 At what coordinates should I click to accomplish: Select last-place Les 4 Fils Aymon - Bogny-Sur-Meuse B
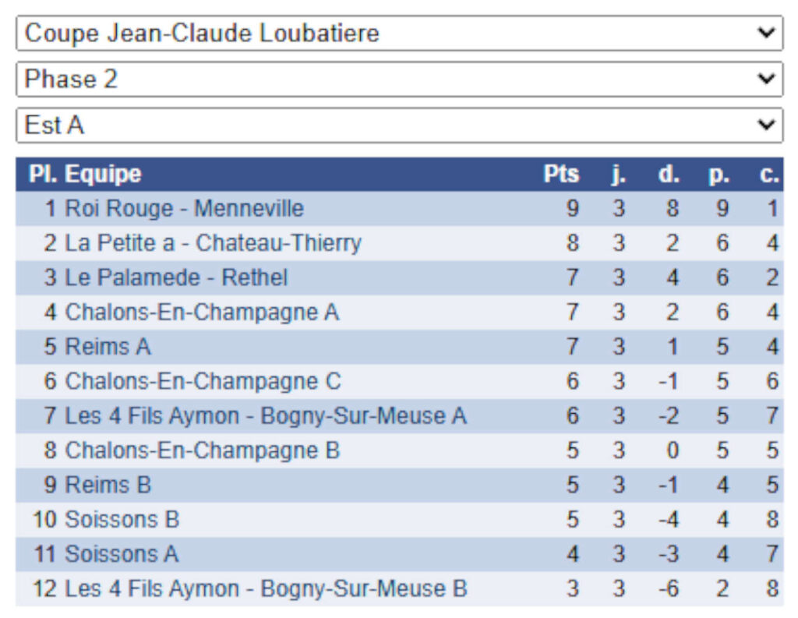coord(266,588)
